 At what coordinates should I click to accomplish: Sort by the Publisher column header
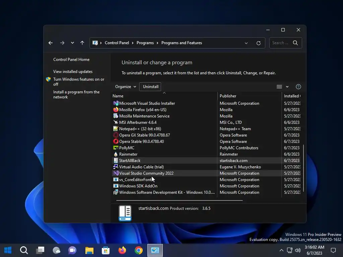click(249, 96)
